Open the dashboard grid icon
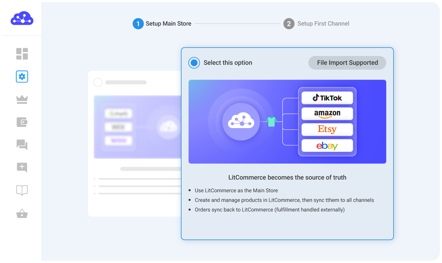The image size is (442, 263). [x=22, y=54]
